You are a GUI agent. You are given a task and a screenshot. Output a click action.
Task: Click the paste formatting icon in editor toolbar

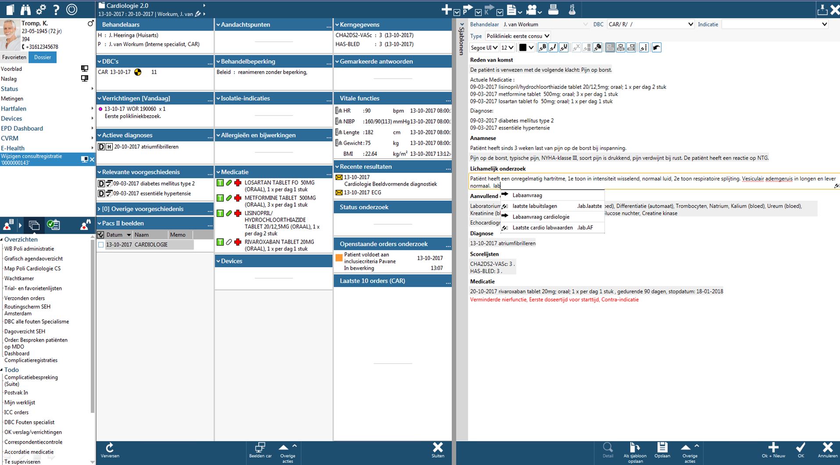pos(598,48)
